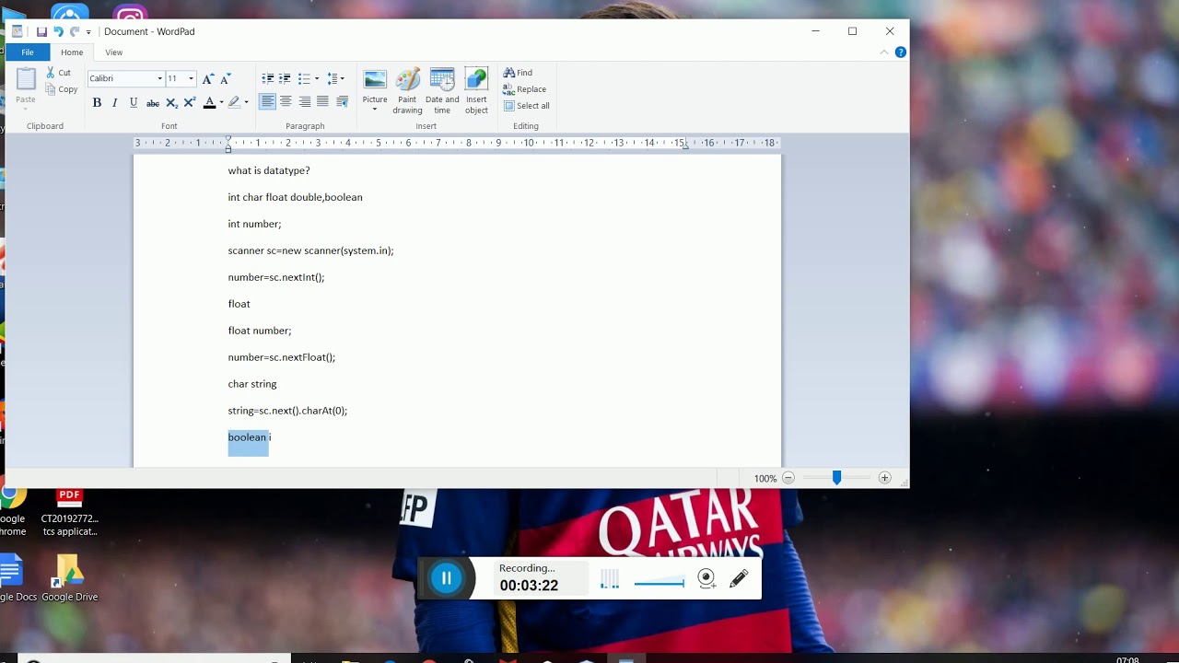Viewport: 1179px width, 663px height.
Task: Justify the paragraph text
Action: coord(322,101)
